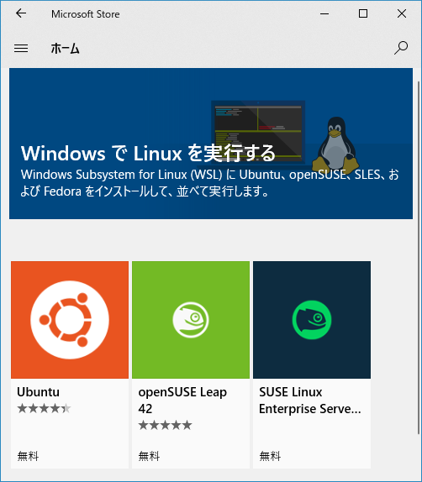This screenshot has height=482, width=422.
Task: Open the Ubuntu app title
Action: pos(38,392)
